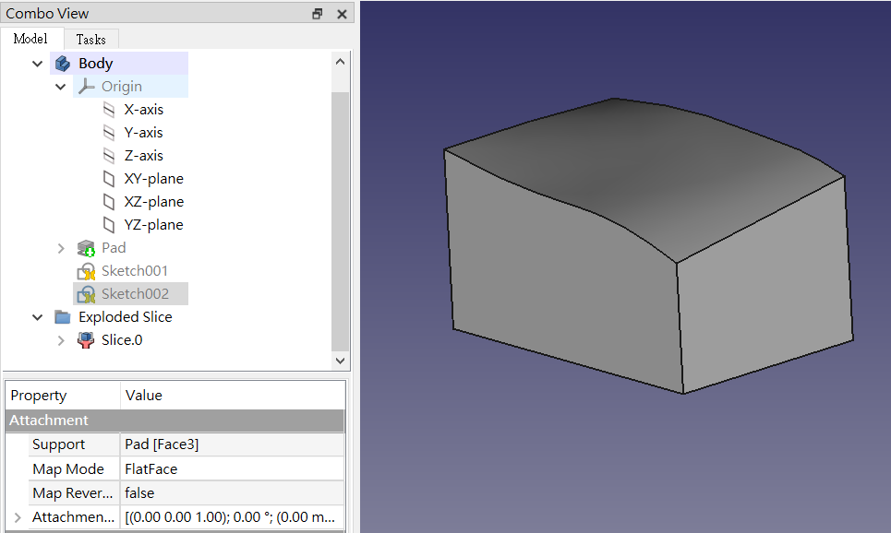Close the Combo View panel
Image resolution: width=891 pixels, height=533 pixels.
342,14
